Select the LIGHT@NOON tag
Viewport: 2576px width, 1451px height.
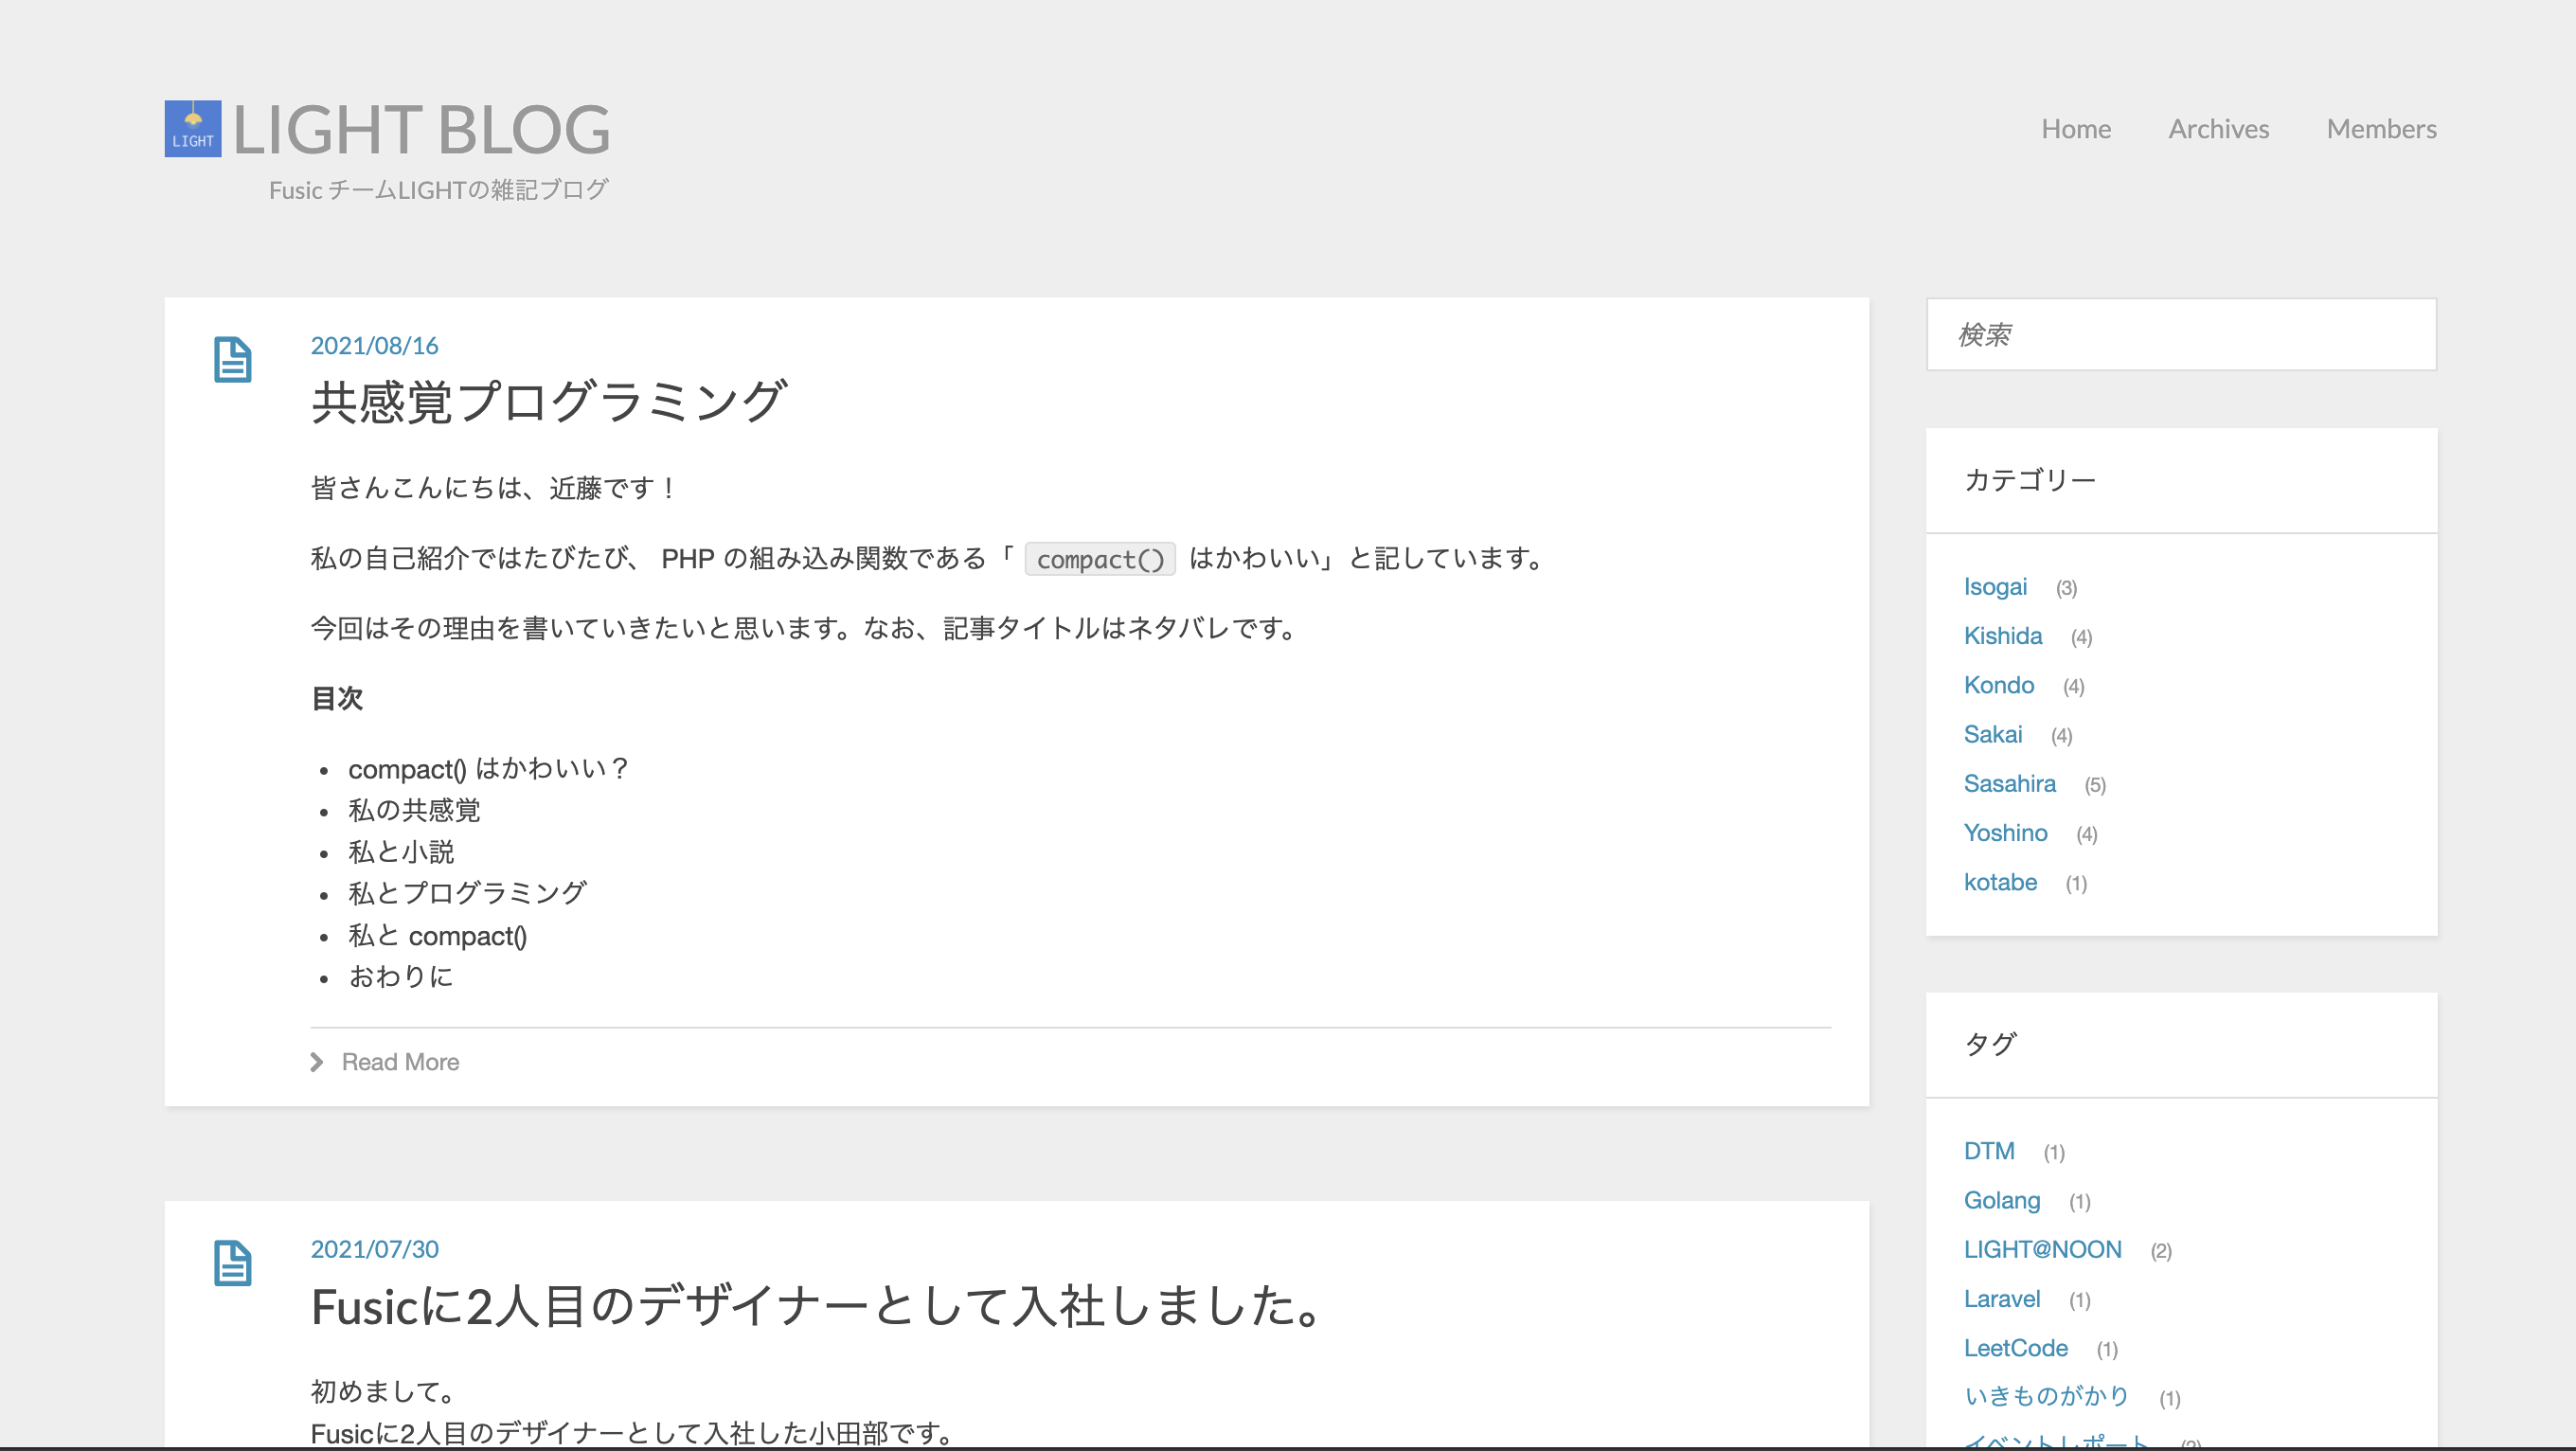point(2041,1250)
